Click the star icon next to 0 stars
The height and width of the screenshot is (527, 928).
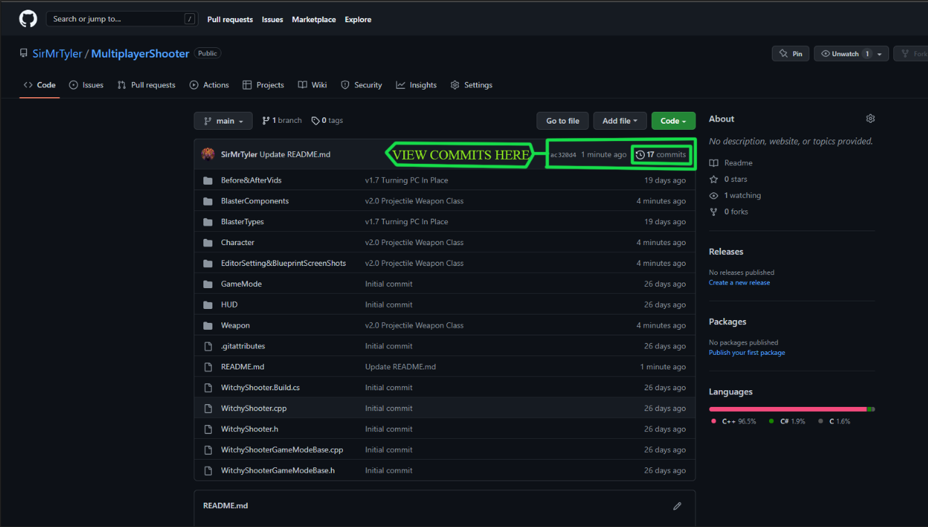click(x=714, y=179)
